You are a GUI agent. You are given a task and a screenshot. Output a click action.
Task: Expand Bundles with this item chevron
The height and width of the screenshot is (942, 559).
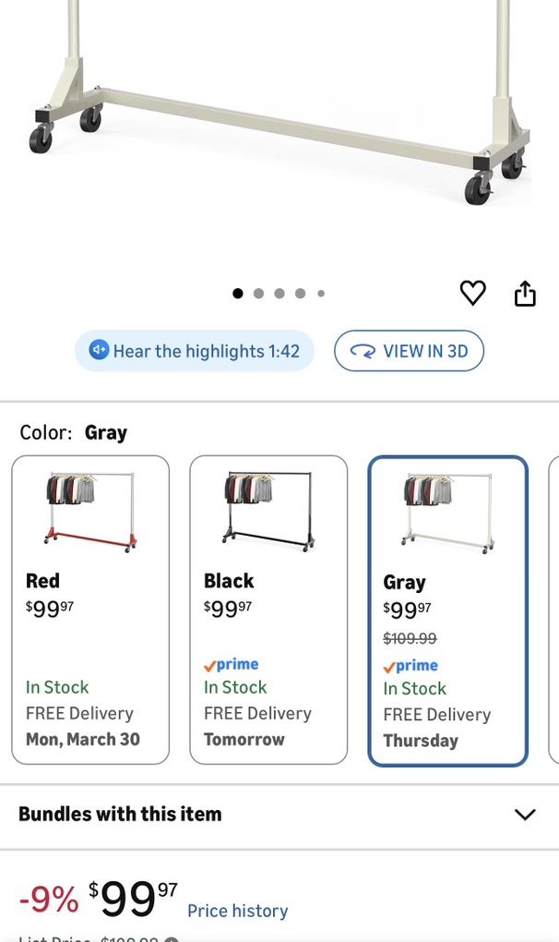click(524, 815)
